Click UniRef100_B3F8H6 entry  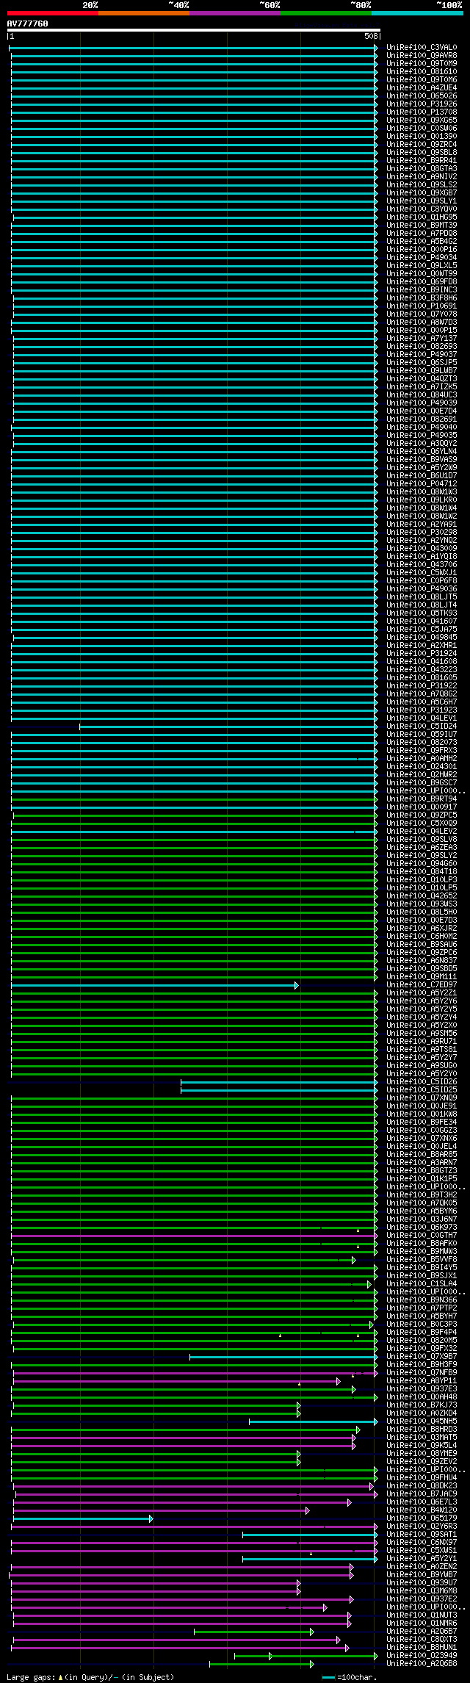click(422, 298)
